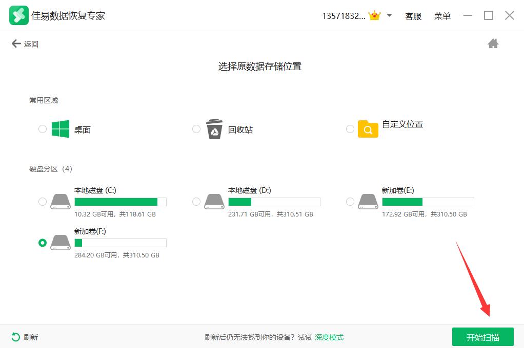Click the VIP crown icon
Image resolution: width=524 pixels, height=348 pixels.
[376, 16]
